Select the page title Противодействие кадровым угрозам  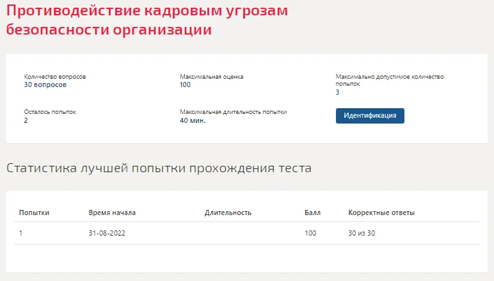[x=147, y=11]
